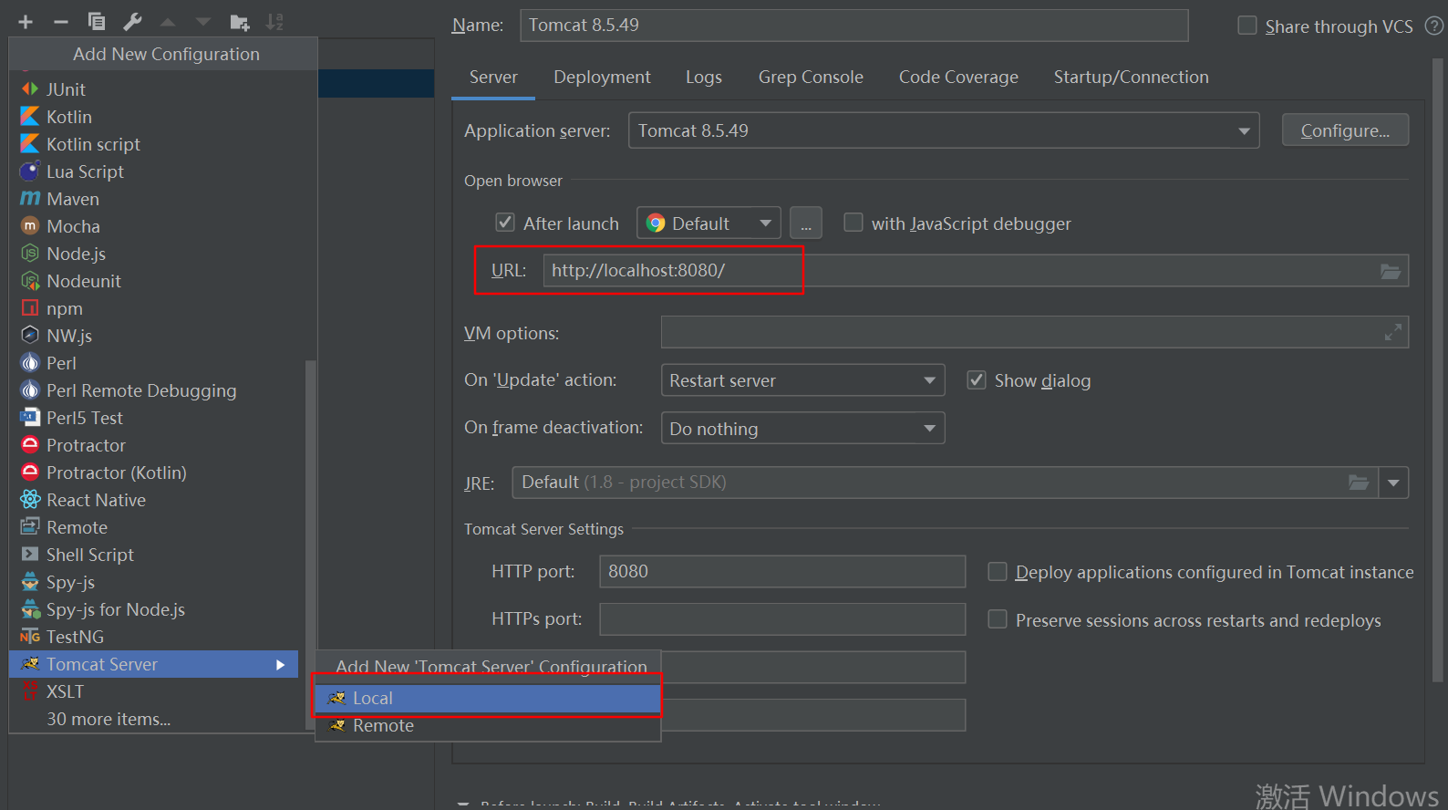The image size is (1448, 810).
Task: Open Edit defaults wrench icon
Action: point(132,22)
